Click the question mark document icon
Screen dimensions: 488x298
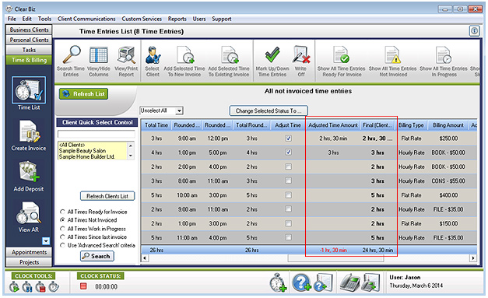click(323, 282)
